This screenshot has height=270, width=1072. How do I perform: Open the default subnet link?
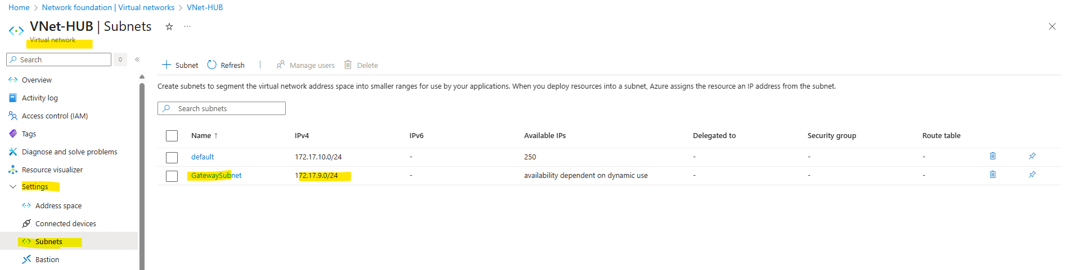(202, 157)
